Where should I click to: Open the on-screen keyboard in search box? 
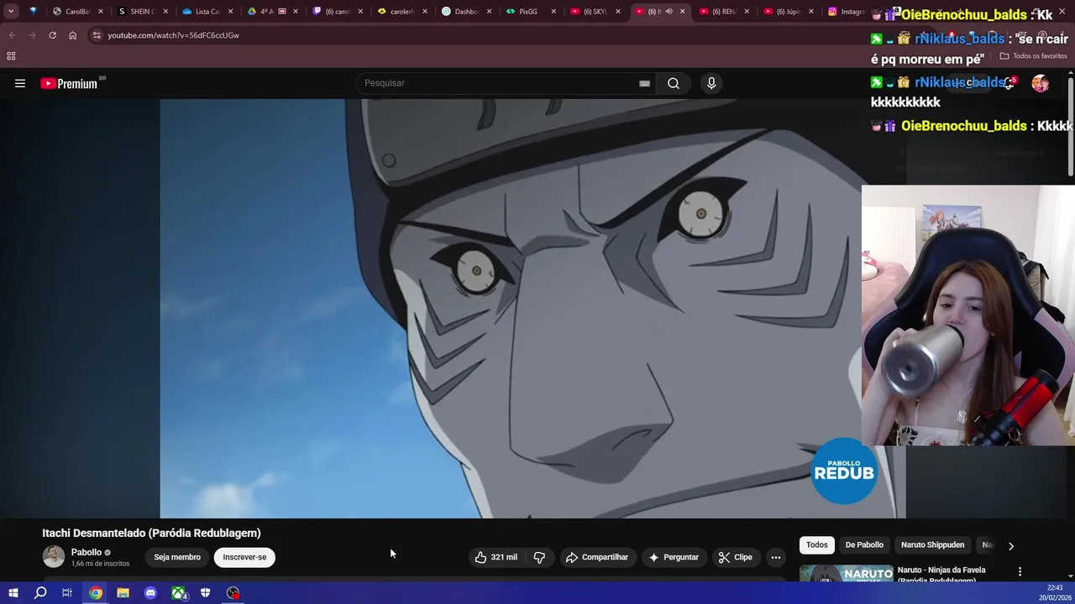tap(644, 83)
